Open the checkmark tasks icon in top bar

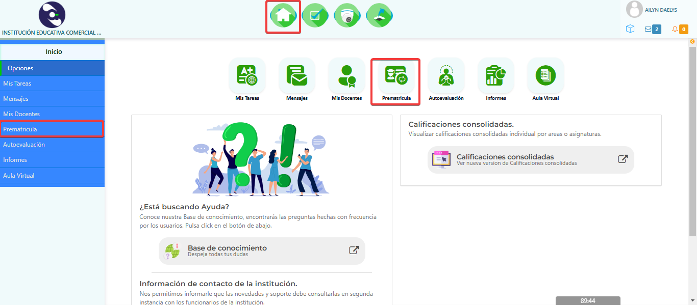(x=315, y=16)
